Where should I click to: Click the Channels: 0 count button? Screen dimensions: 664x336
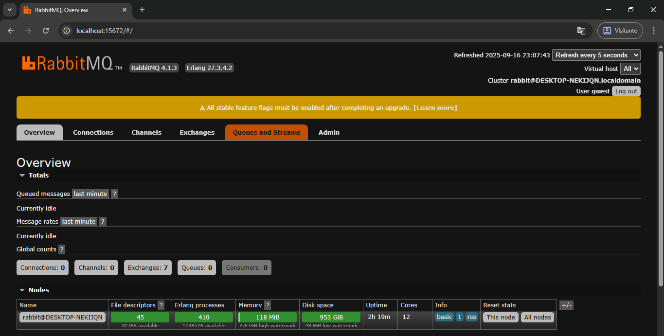click(96, 267)
